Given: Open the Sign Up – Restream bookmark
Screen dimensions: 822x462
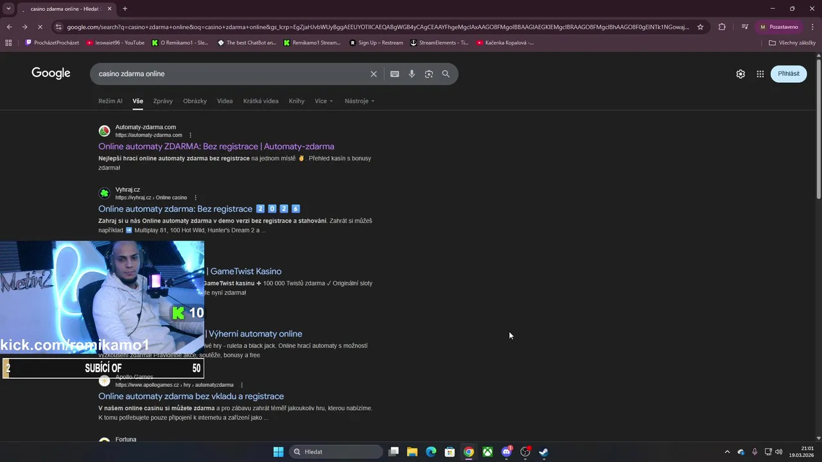Looking at the screenshot, I should coord(376,43).
